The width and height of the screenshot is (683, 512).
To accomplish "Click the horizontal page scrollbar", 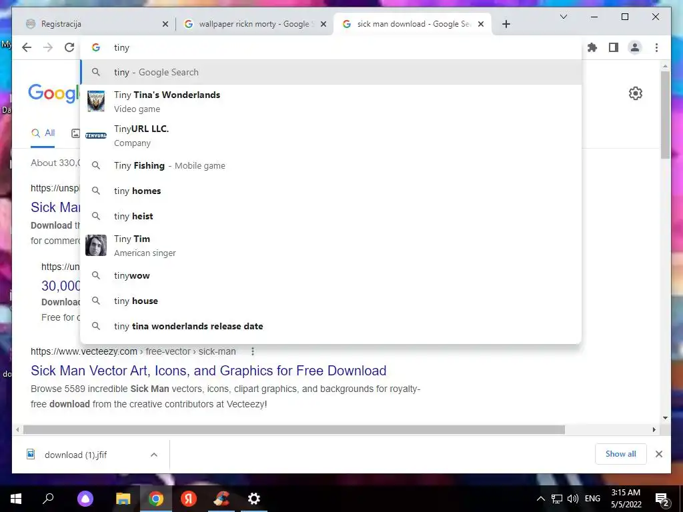I will 294,430.
